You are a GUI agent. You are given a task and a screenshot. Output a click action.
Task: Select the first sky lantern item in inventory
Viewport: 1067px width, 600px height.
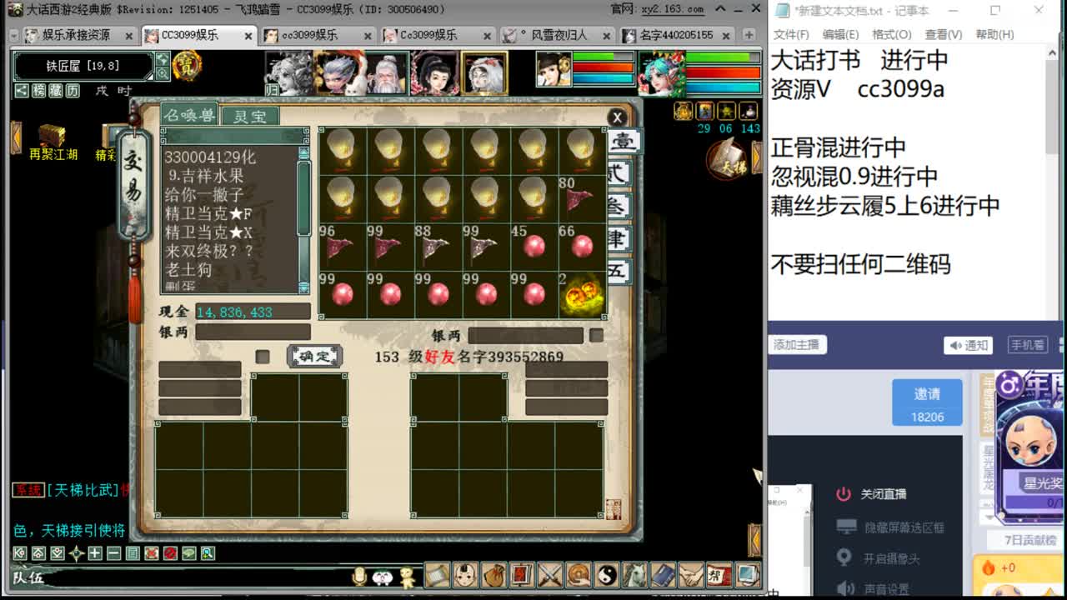(x=342, y=150)
